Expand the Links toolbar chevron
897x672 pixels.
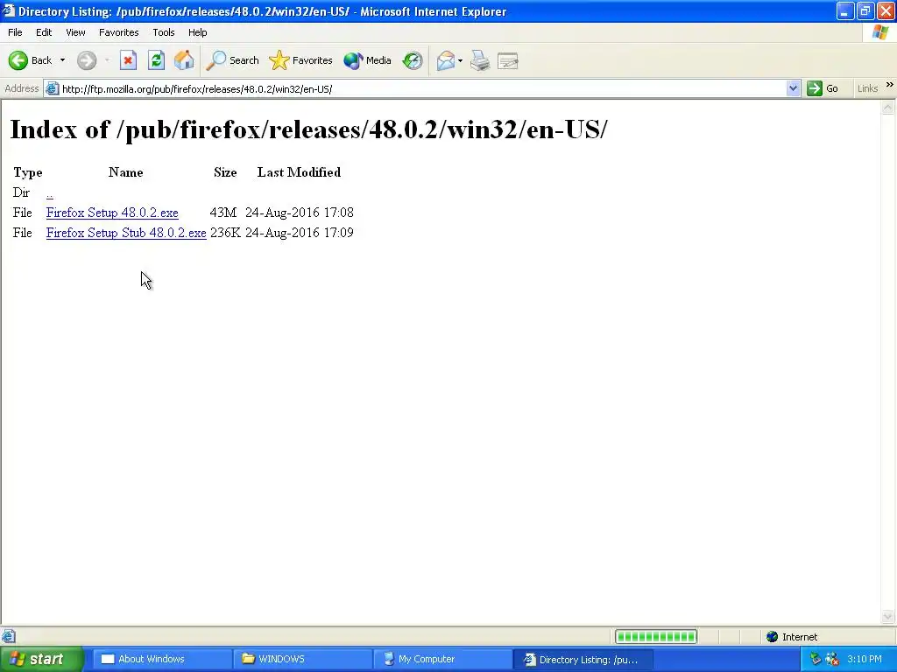[x=890, y=85]
